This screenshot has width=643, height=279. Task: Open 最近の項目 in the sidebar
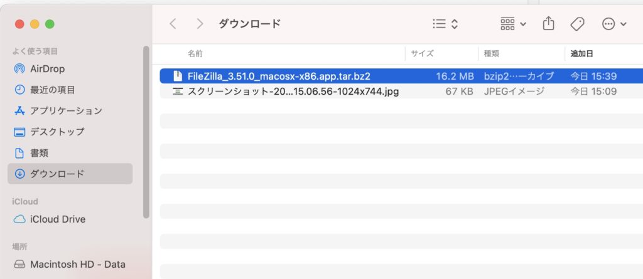pyautogui.click(x=70, y=90)
